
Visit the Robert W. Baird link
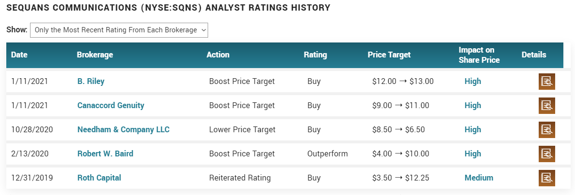pos(106,153)
